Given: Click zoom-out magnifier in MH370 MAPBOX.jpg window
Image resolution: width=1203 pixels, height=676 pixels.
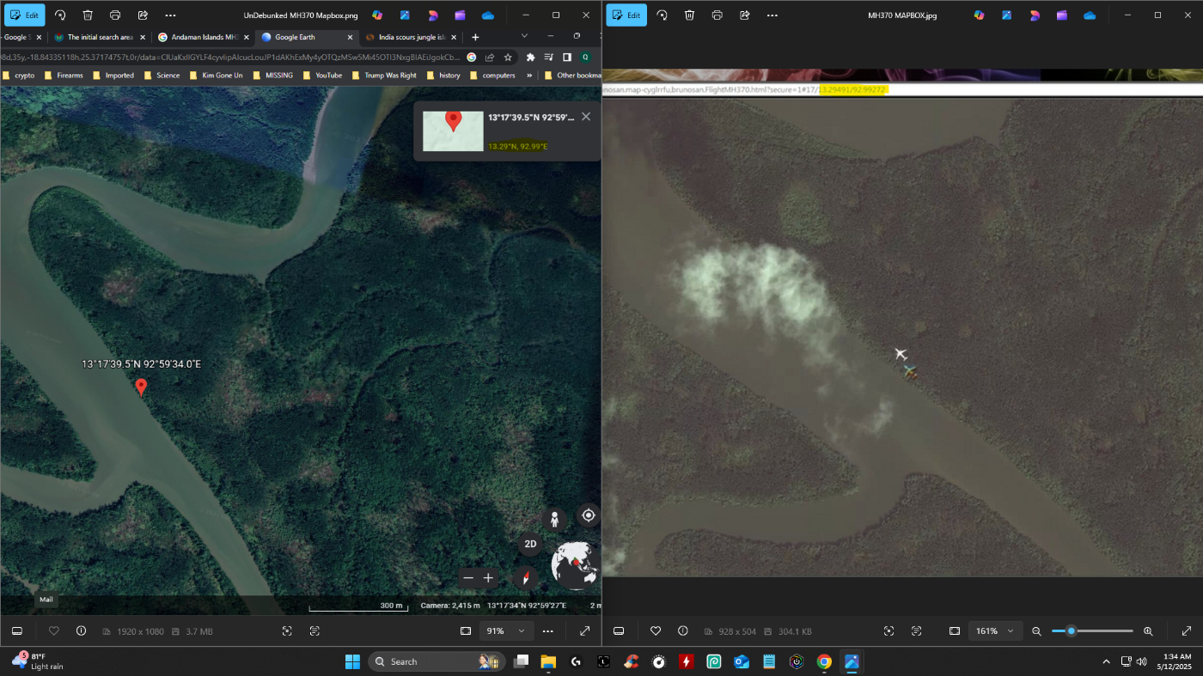Looking at the screenshot, I should 1036,631.
